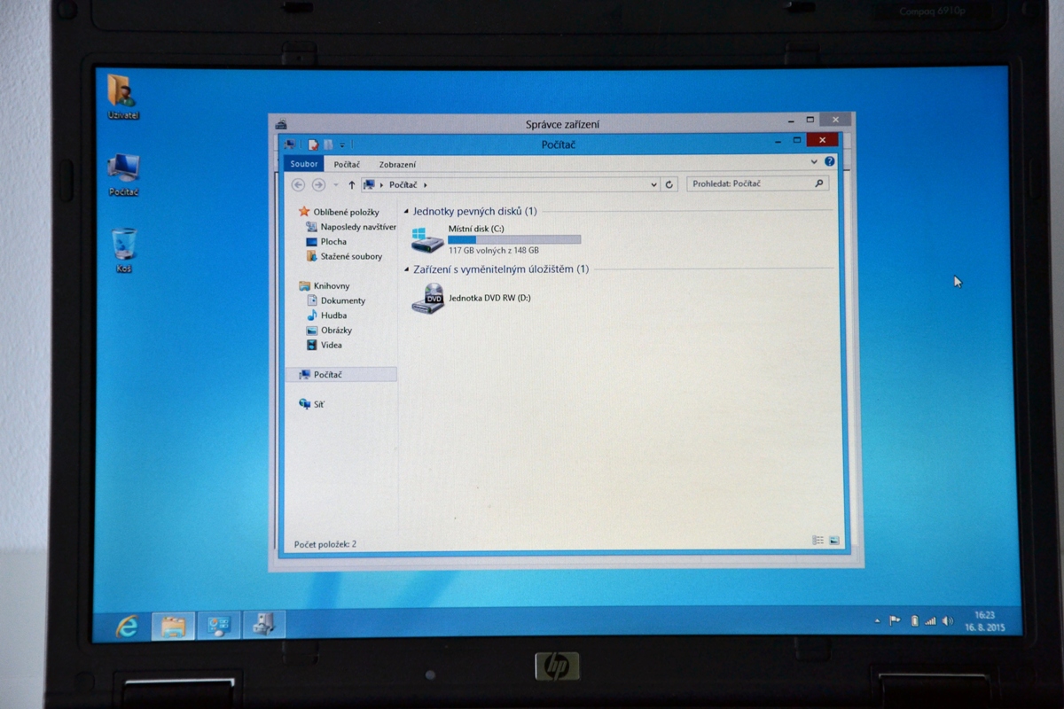Launch Internet Explorer from the taskbar
The width and height of the screenshot is (1064, 709).
point(127,626)
